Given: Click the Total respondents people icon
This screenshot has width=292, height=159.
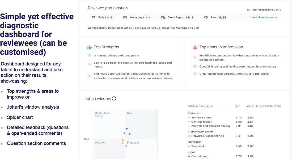Looking at the screenshot, I should 248,10.
